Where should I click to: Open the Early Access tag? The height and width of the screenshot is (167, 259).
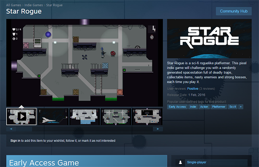pos(177,107)
